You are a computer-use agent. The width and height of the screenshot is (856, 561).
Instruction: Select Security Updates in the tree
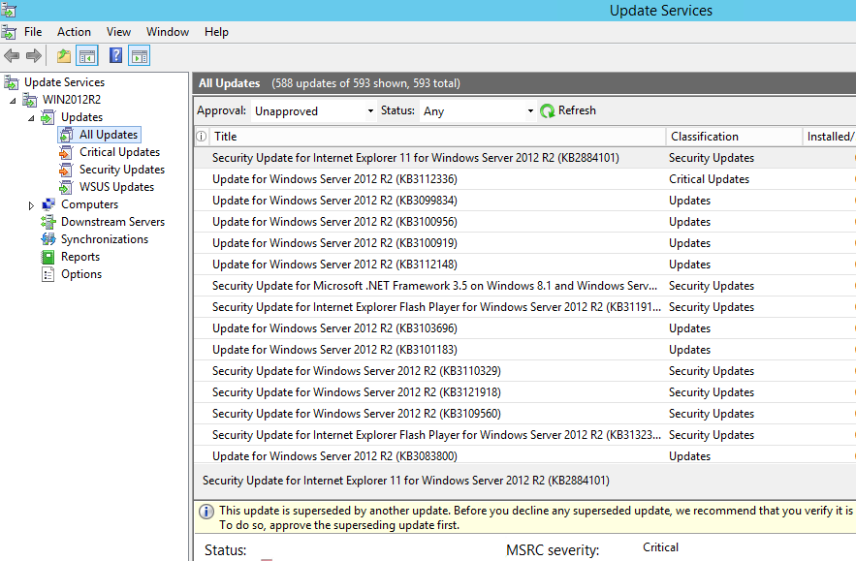122,170
